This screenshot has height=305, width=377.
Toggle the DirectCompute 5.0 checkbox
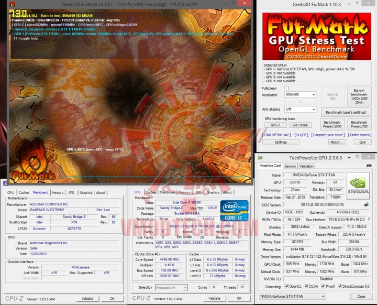[x=340, y=286]
